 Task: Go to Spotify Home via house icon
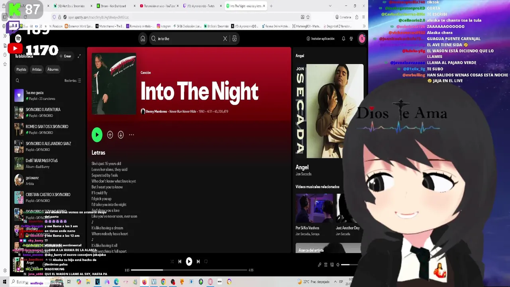click(143, 39)
